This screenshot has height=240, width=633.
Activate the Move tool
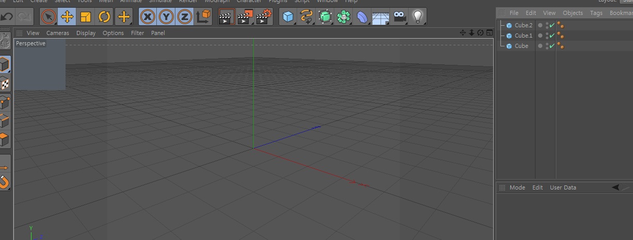pos(67,16)
